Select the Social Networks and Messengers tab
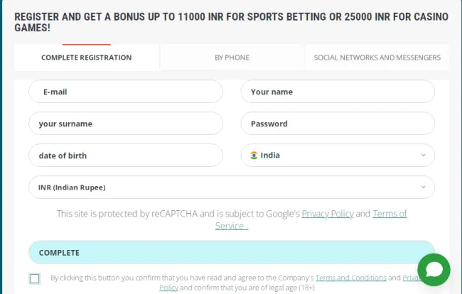 (x=377, y=58)
